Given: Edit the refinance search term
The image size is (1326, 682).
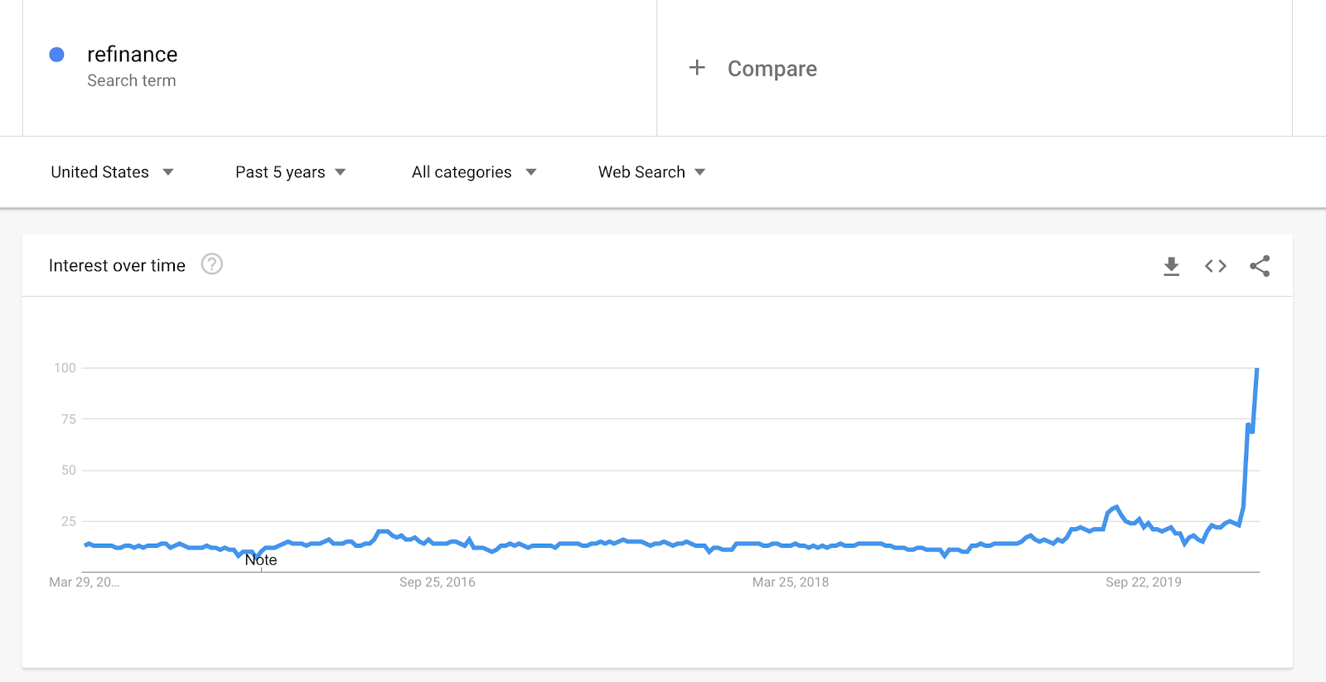Looking at the screenshot, I should click(133, 55).
